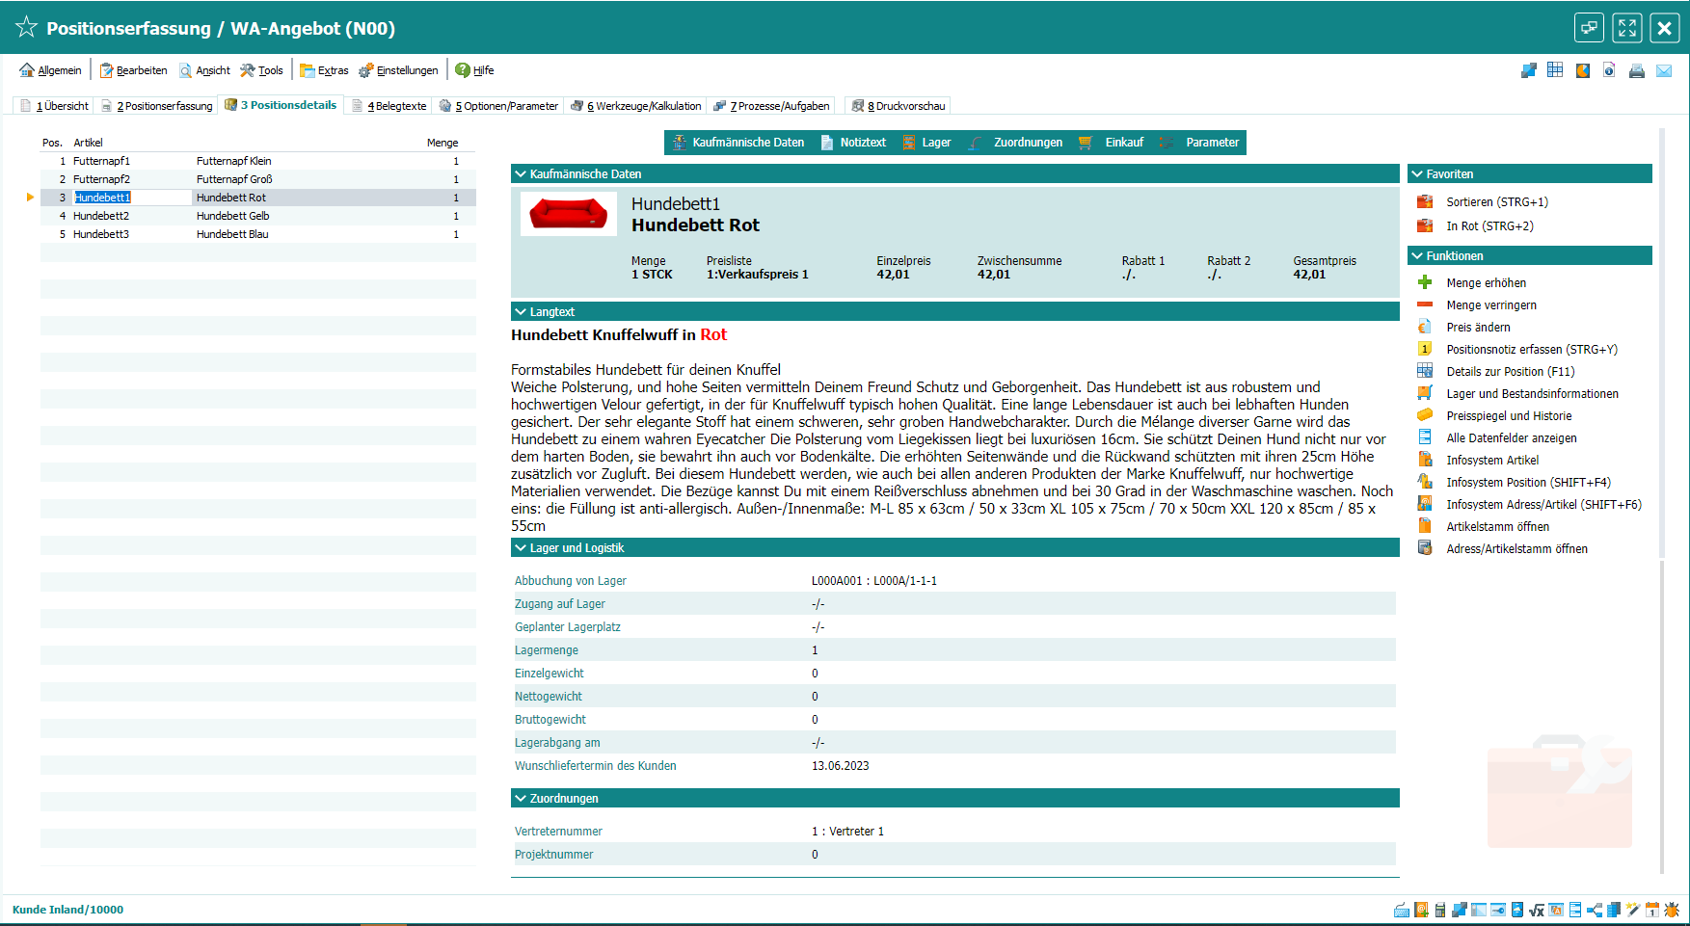
Task: Click the square root formula icon
Action: 1537,910
